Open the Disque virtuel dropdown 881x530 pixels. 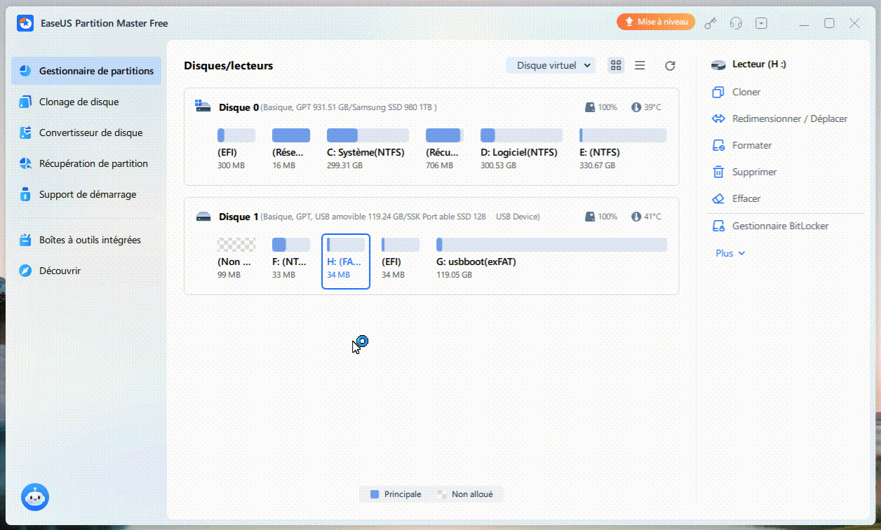[x=551, y=65]
